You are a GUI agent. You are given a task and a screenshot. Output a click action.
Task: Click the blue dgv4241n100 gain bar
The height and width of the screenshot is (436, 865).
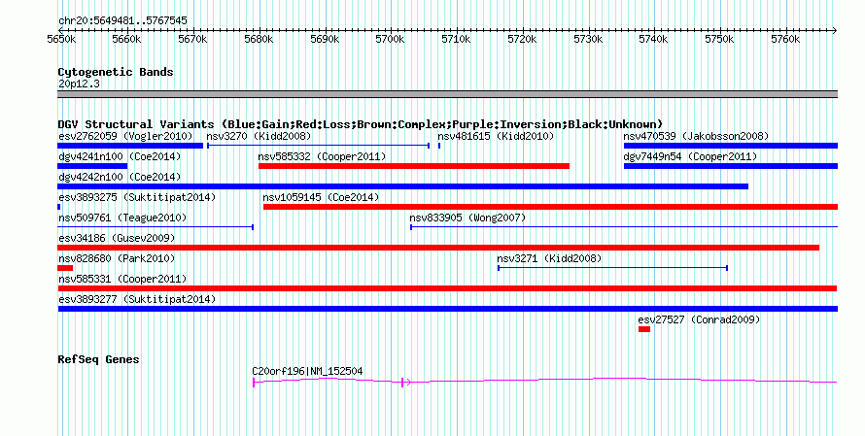click(92, 166)
